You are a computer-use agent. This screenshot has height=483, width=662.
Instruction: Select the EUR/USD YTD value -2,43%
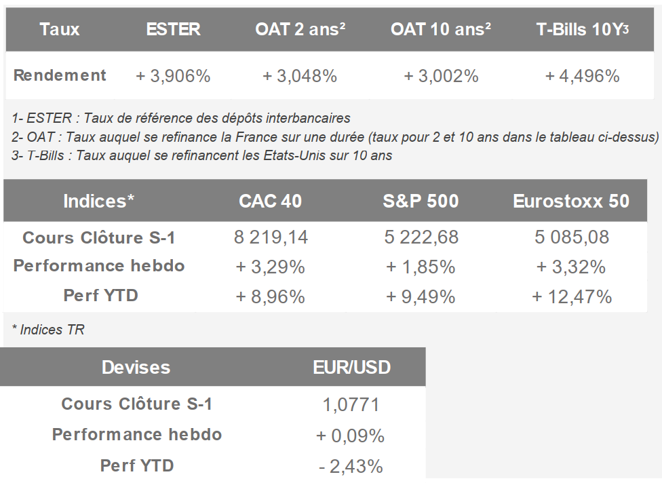[x=351, y=466]
